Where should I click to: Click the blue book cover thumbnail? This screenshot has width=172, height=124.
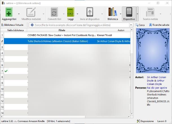pos(153,51)
